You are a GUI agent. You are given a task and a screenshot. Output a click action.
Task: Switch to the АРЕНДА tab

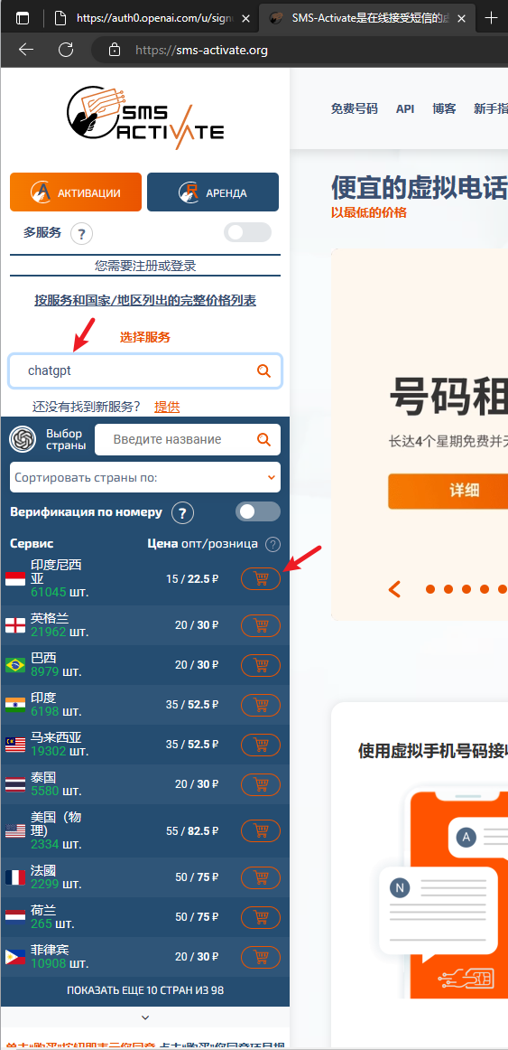213,192
